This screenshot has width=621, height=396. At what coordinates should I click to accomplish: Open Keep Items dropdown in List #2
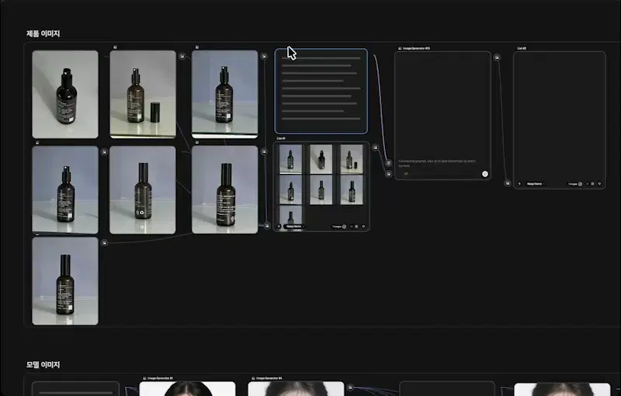[x=535, y=184]
